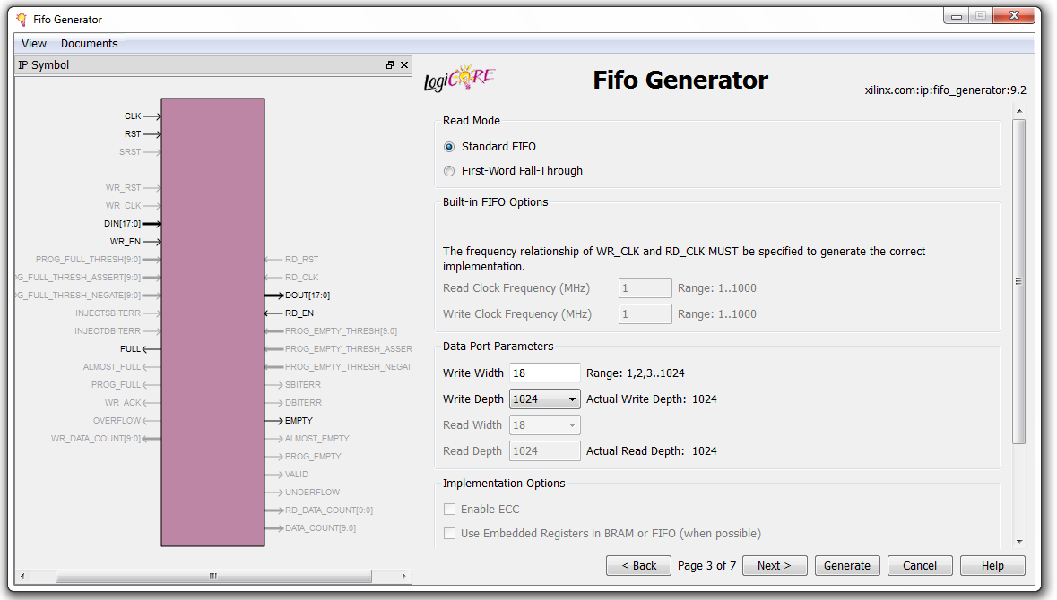Image resolution: width=1057 pixels, height=600 pixels.
Task: Click the WR_EN port label
Action: (126, 242)
